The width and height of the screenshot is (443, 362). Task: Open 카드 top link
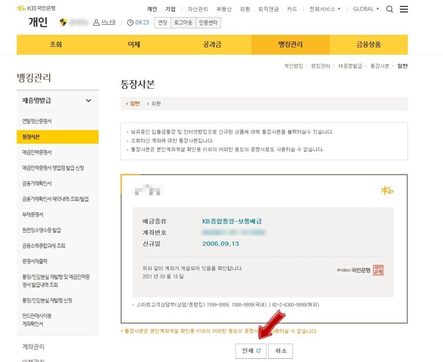[292, 9]
